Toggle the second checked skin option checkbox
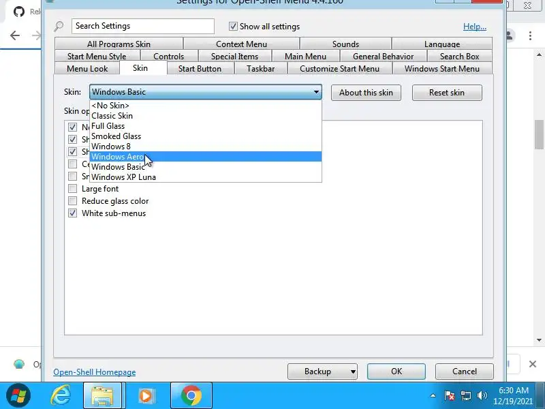This screenshot has width=545, height=409. click(x=72, y=140)
